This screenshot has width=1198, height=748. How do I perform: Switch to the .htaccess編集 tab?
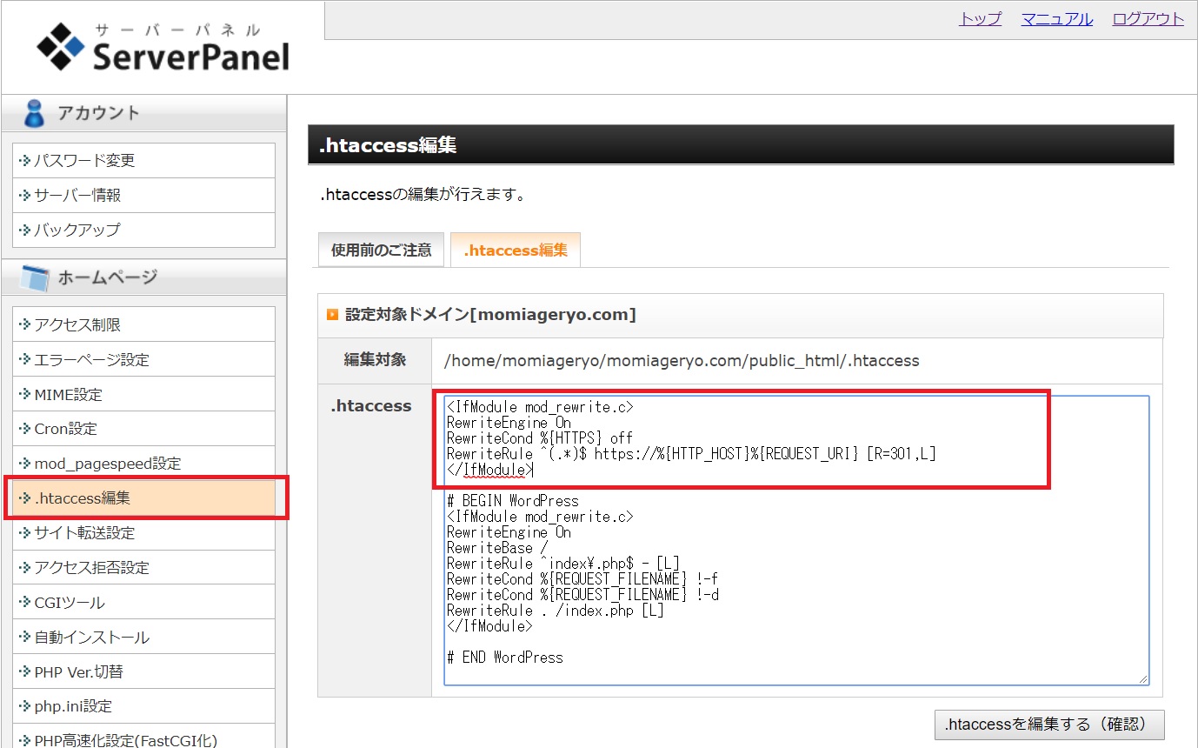pyautogui.click(x=516, y=250)
